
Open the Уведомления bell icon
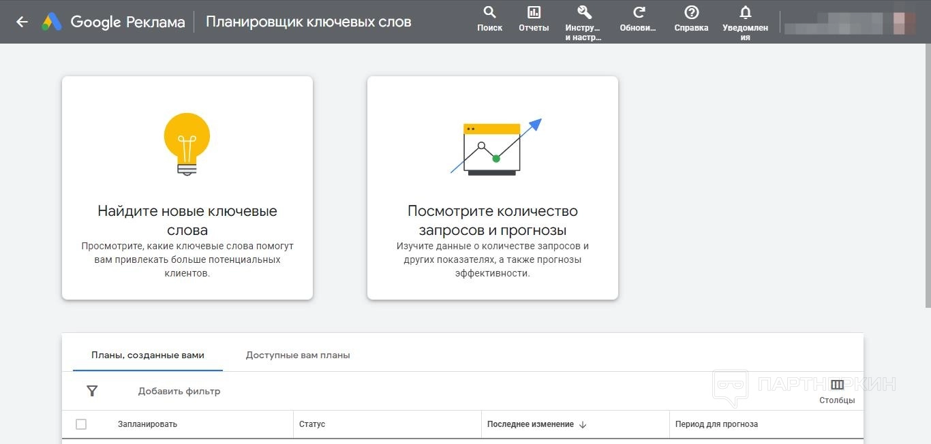click(745, 13)
